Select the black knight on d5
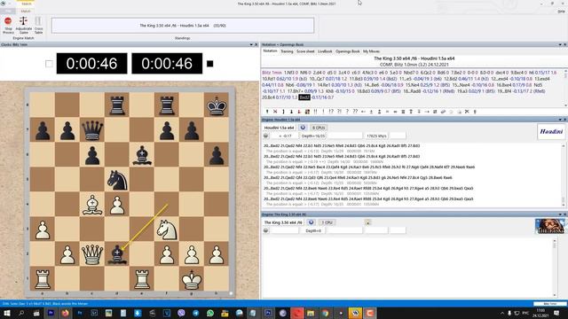This screenshot has height=319, width=568. (117, 180)
